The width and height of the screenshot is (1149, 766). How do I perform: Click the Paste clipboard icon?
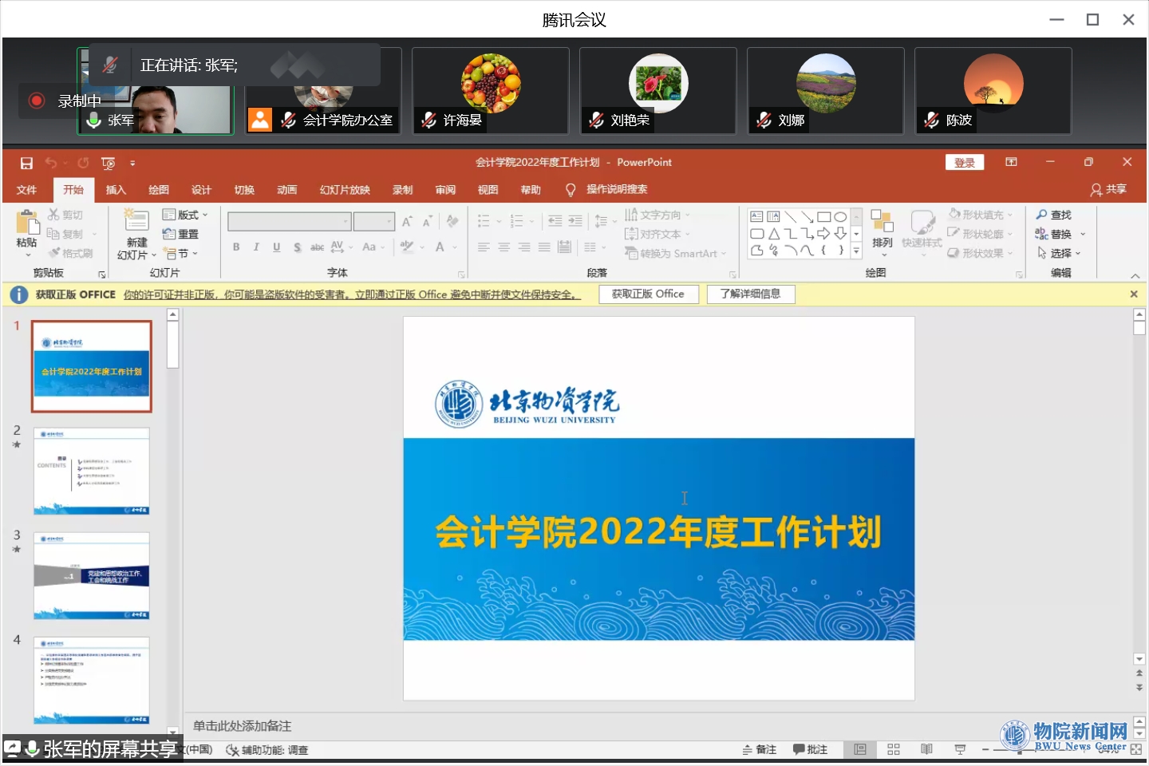pos(26,223)
